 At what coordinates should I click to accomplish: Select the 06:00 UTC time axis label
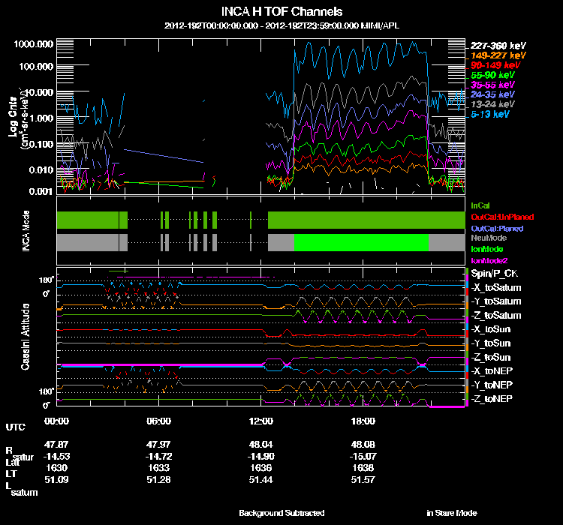[x=159, y=420]
